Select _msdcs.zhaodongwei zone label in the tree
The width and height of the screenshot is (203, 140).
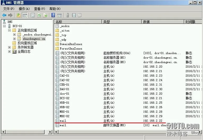pos(37,34)
